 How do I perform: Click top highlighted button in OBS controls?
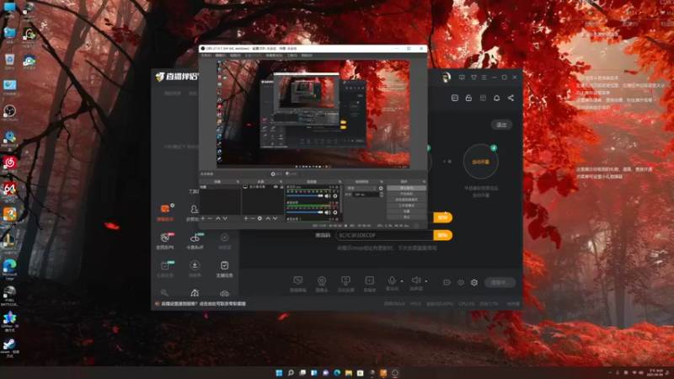pos(406,188)
